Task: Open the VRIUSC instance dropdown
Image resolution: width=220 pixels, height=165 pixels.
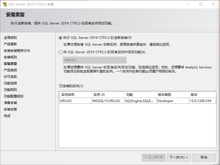Action: pyautogui.click(x=95, y=60)
